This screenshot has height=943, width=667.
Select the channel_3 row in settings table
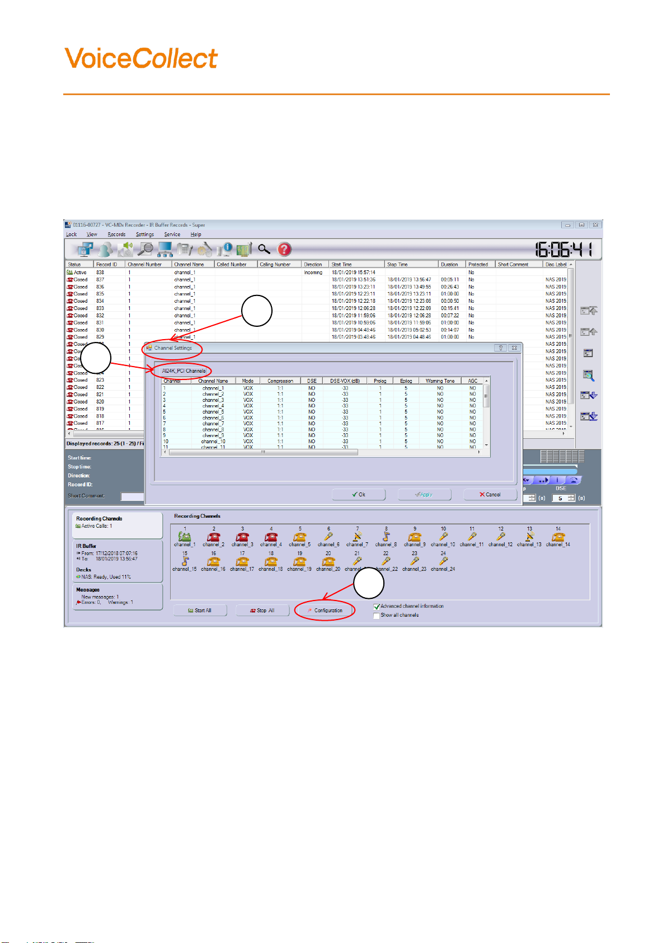[322, 400]
